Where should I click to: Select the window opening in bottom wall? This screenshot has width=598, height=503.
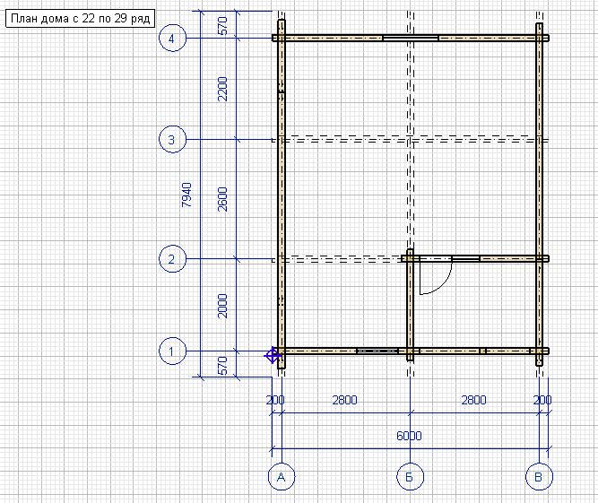pyautogui.click(x=377, y=351)
